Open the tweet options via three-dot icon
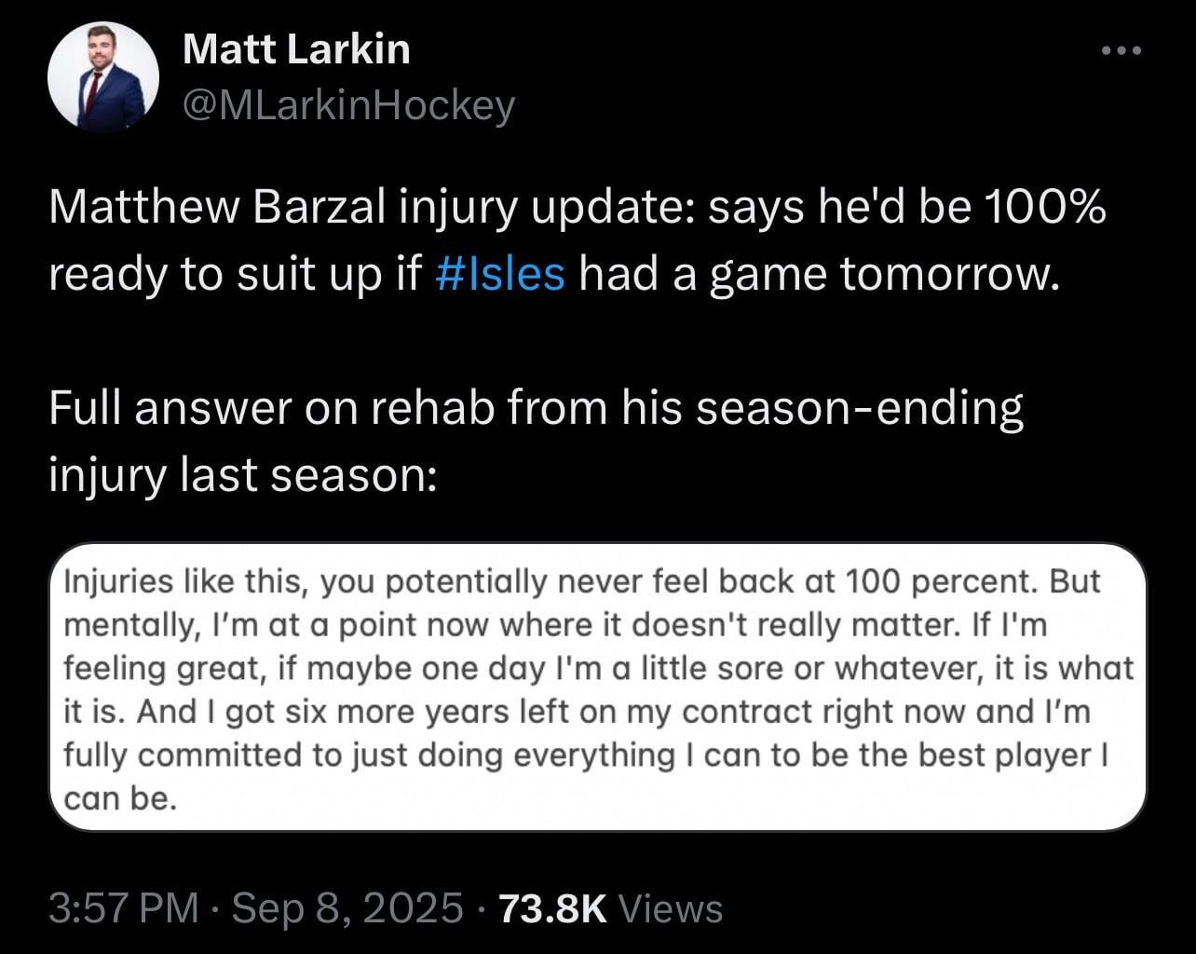 (1123, 51)
